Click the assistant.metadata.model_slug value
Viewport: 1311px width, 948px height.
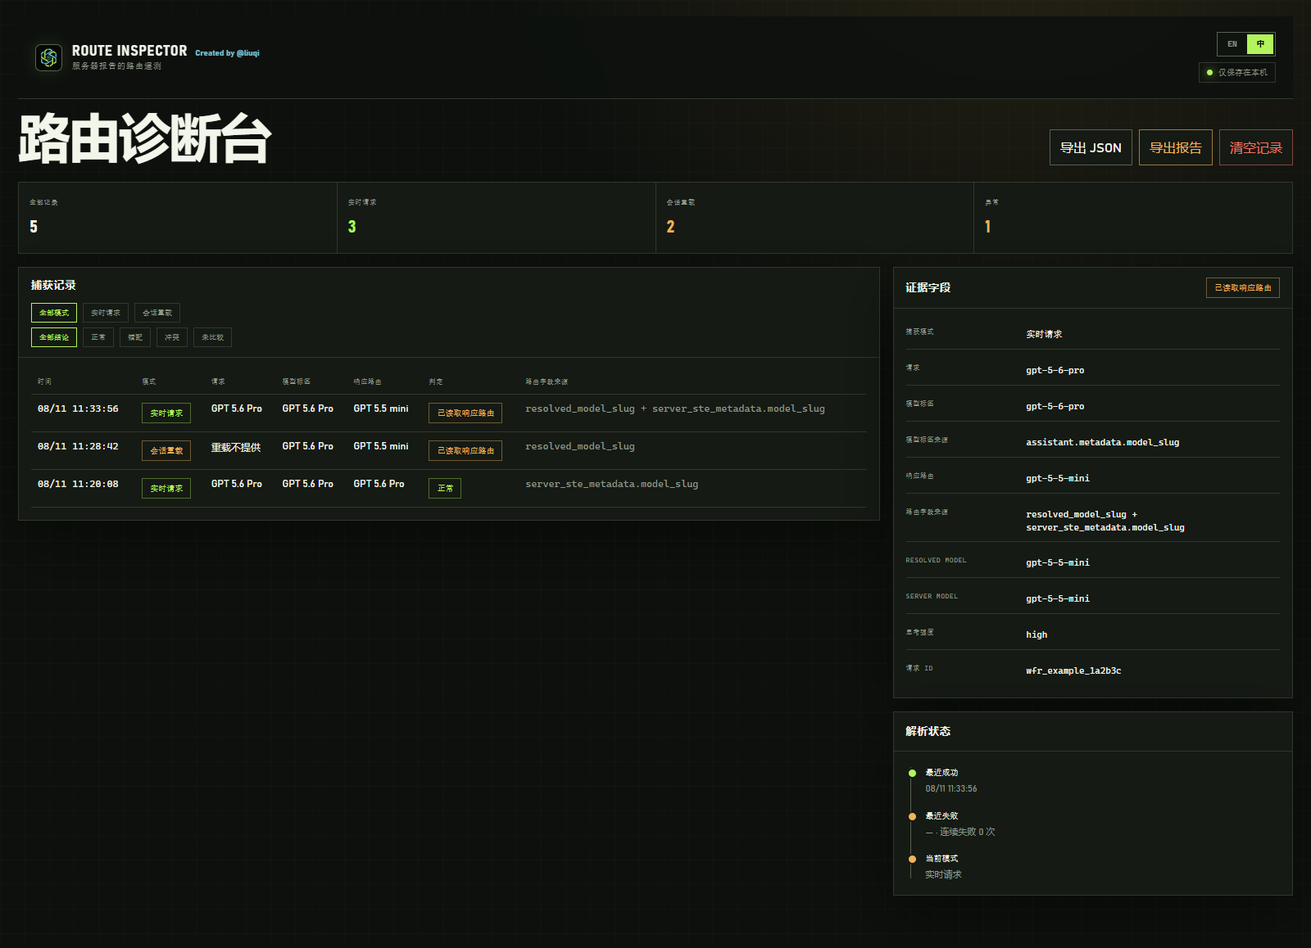click(x=1103, y=442)
